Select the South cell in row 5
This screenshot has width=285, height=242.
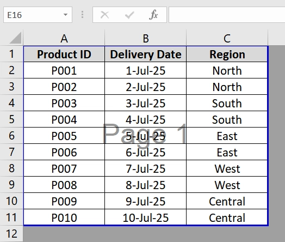pyautogui.click(x=227, y=119)
